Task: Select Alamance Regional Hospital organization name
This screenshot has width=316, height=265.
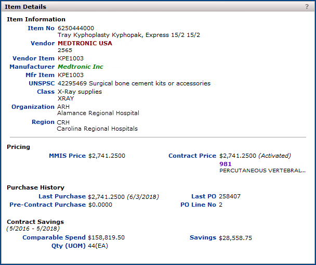Action: tap(98, 113)
